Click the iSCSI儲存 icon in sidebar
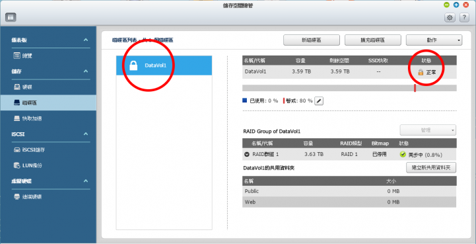The width and height of the screenshot is (476, 244). click(x=17, y=149)
